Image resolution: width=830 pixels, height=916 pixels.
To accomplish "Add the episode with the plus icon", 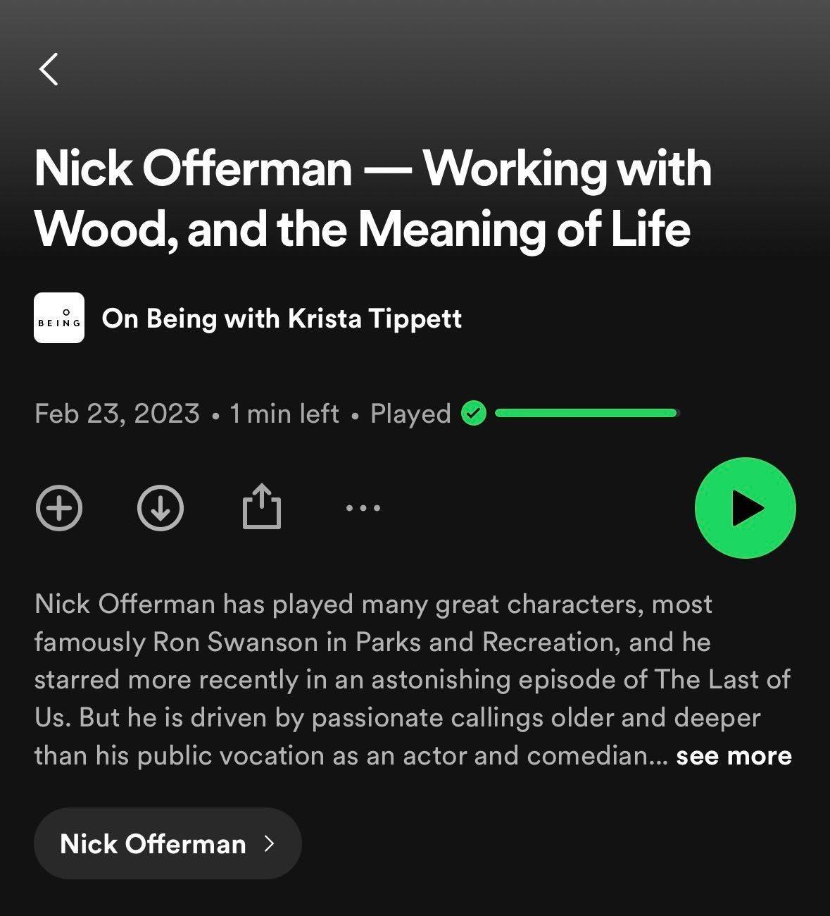I will point(59,507).
